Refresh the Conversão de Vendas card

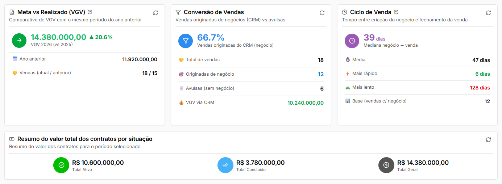[322, 13]
